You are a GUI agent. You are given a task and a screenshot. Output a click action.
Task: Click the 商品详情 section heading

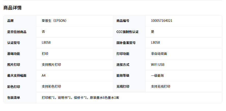click(12, 8)
